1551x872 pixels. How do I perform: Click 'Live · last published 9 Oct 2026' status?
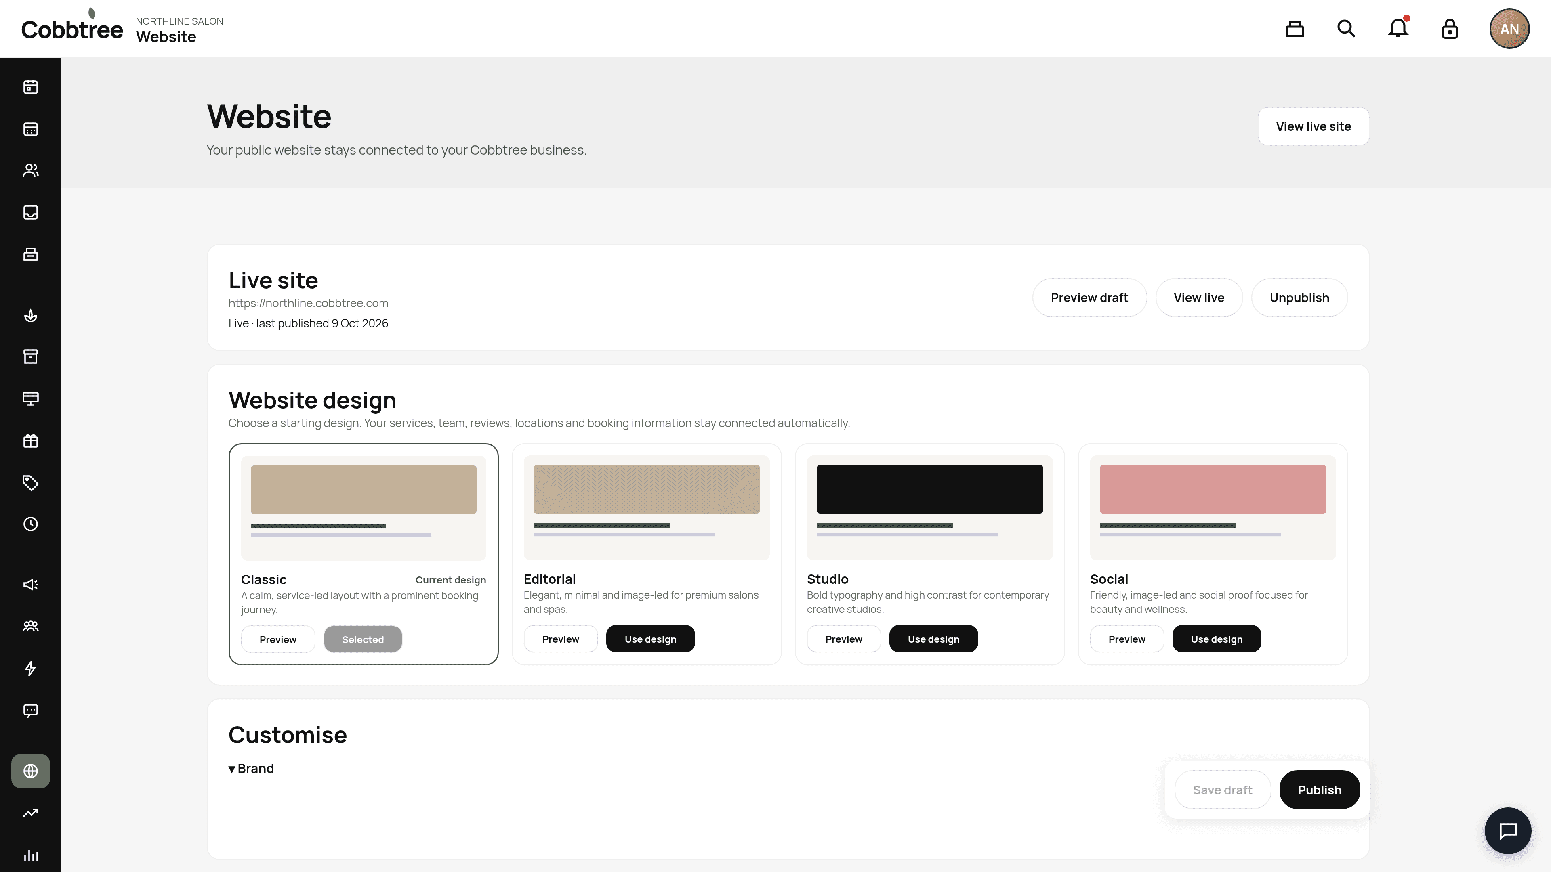tap(308, 323)
